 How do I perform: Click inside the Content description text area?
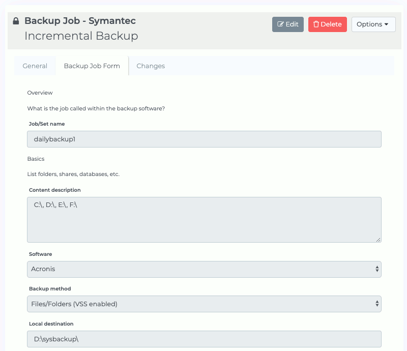pyautogui.click(x=203, y=219)
